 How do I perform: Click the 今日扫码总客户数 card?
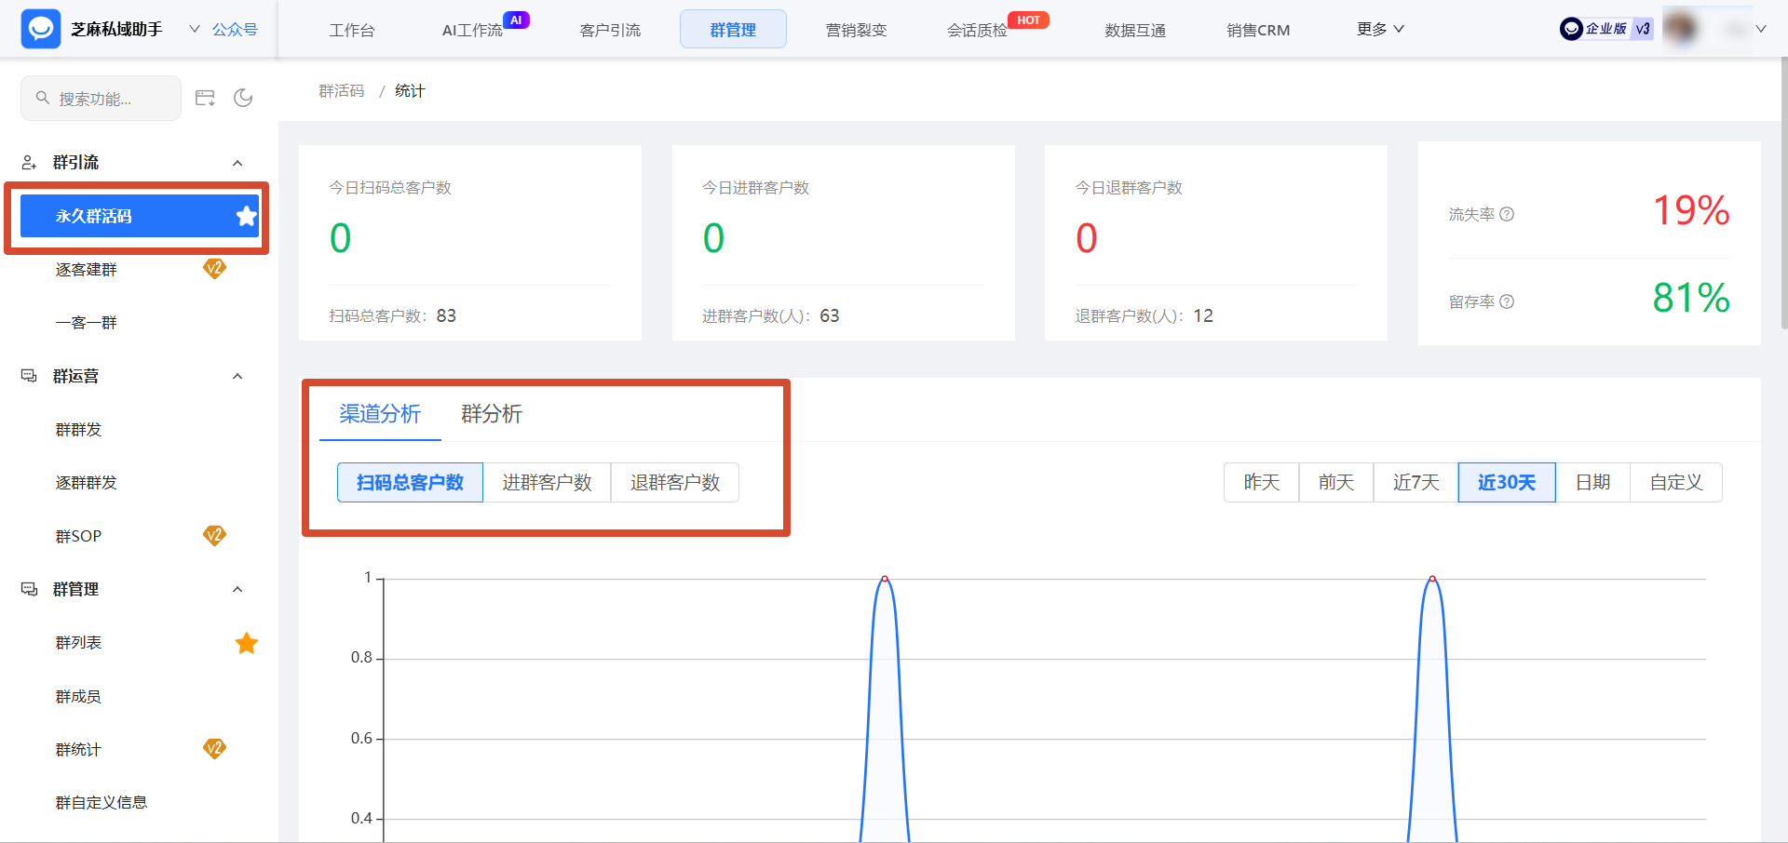[470, 243]
